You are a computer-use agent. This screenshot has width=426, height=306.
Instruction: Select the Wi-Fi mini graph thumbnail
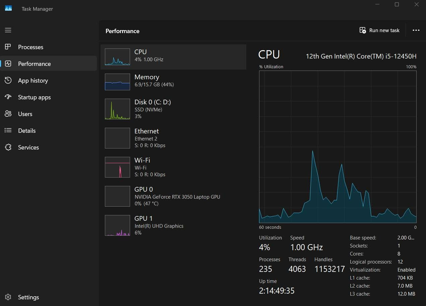117,167
